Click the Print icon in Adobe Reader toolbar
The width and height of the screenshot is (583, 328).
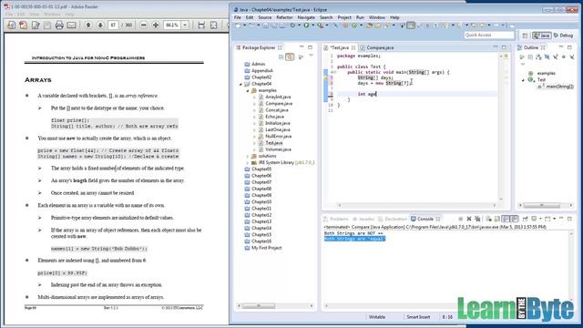point(59,25)
